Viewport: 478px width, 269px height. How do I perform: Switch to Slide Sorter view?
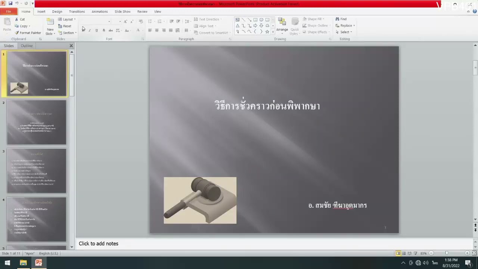coord(404,253)
